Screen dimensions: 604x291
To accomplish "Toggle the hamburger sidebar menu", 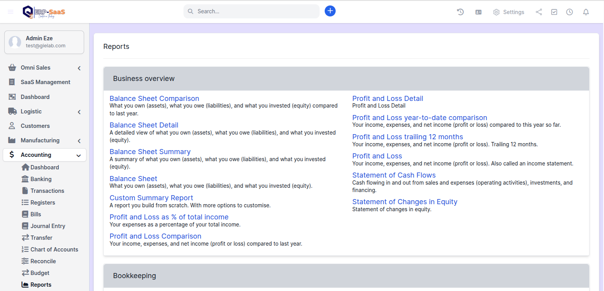I will coord(11,12).
